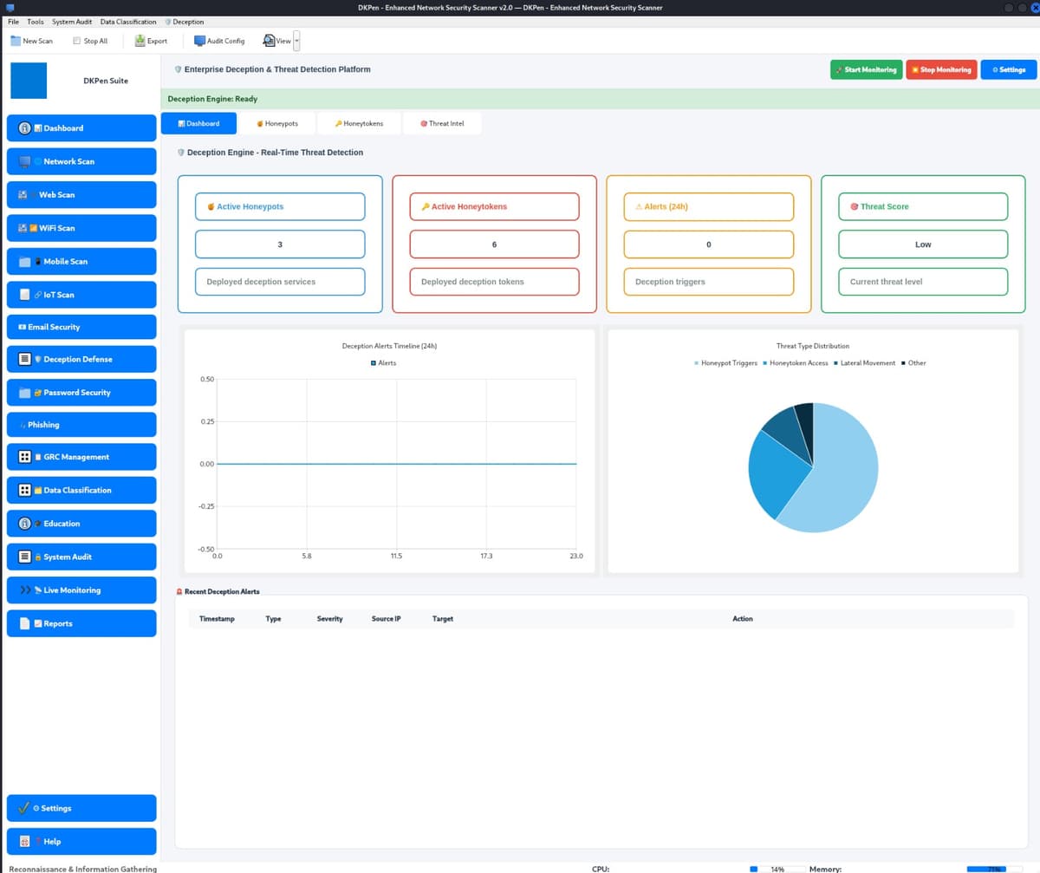
Task: Open a New Scan from the toolbar
Action: click(31, 41)
